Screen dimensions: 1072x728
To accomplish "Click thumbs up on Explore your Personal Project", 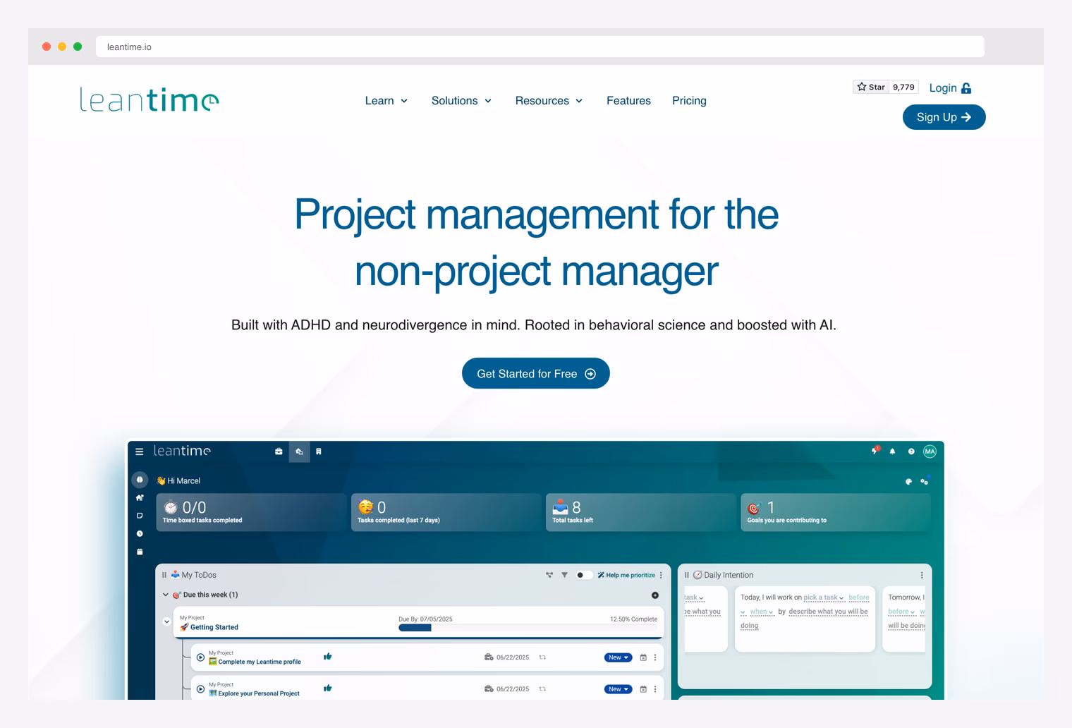I will click(328, 688).
